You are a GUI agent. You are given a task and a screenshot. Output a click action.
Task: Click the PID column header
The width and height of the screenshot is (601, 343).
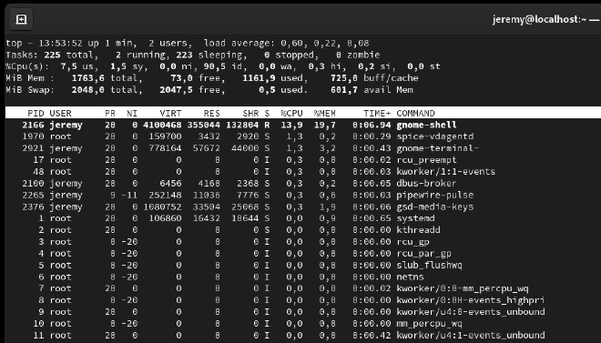(x=36, y=114)
